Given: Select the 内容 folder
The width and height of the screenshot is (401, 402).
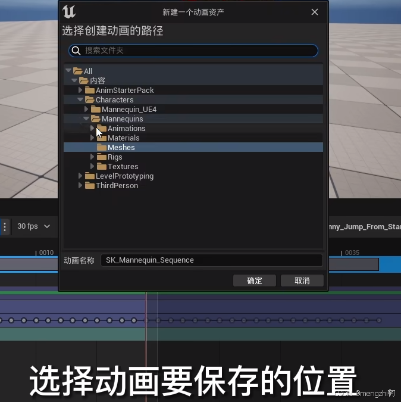Looking at the screenshot, I should pos(193,80).
